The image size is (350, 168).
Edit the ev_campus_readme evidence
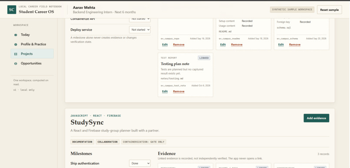(x=223, y=45)
